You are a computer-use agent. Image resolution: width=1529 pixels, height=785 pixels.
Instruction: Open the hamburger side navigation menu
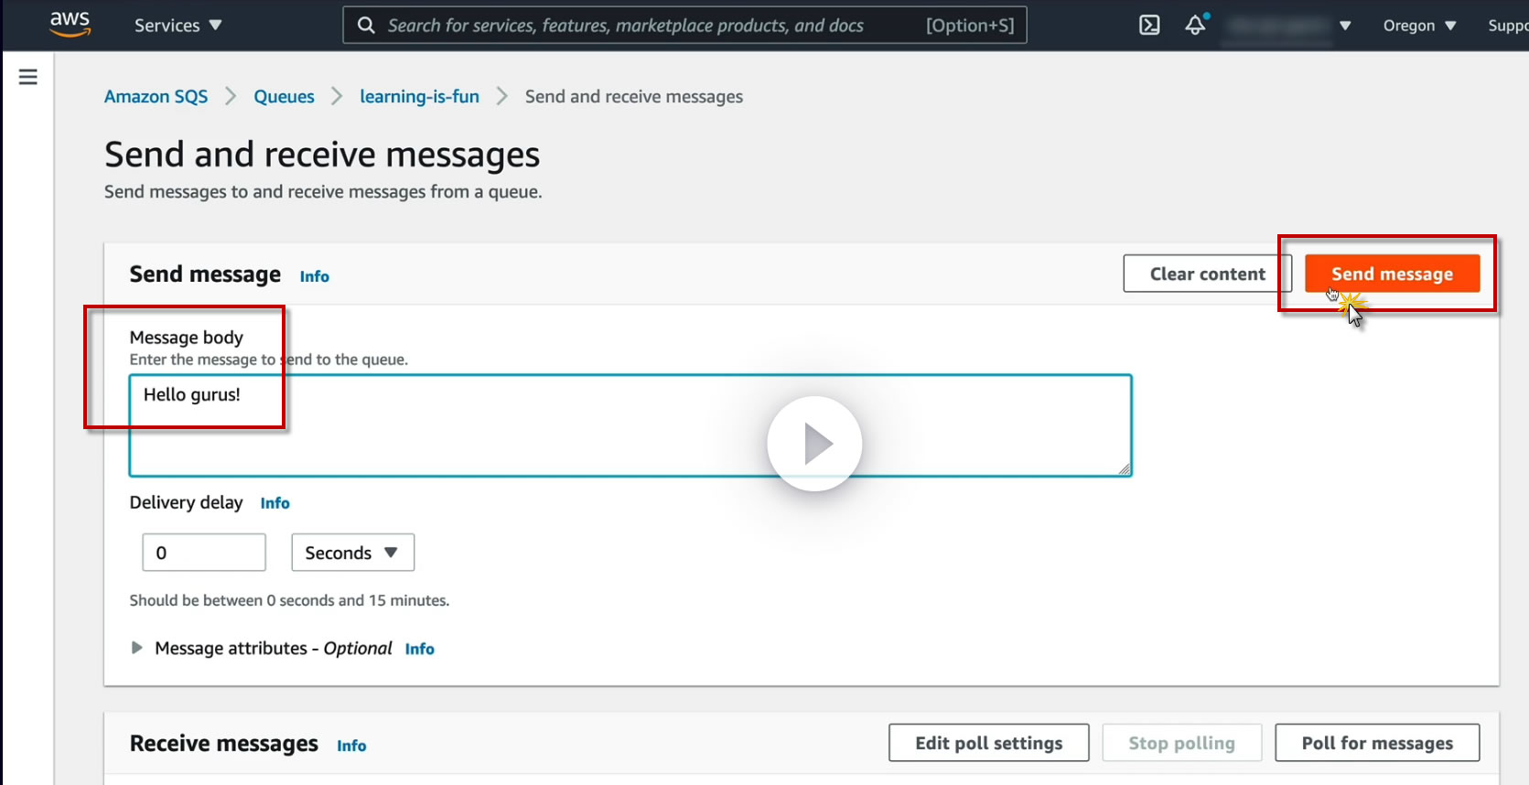point(28,77)
